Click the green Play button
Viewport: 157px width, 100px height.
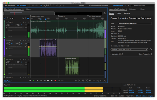tap(33, 80)
